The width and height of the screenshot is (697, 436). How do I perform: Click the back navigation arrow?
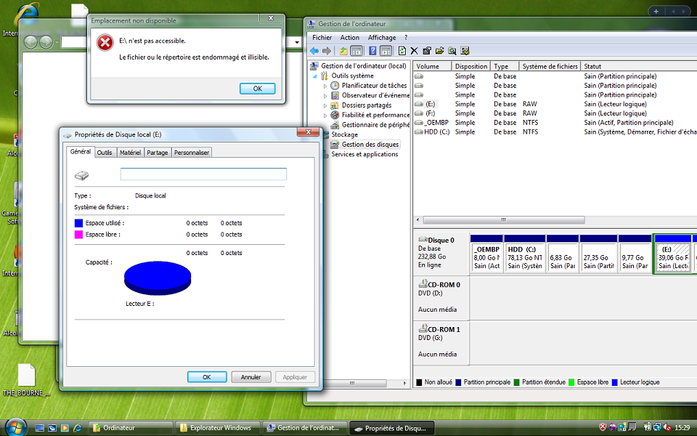click(314, 50)
